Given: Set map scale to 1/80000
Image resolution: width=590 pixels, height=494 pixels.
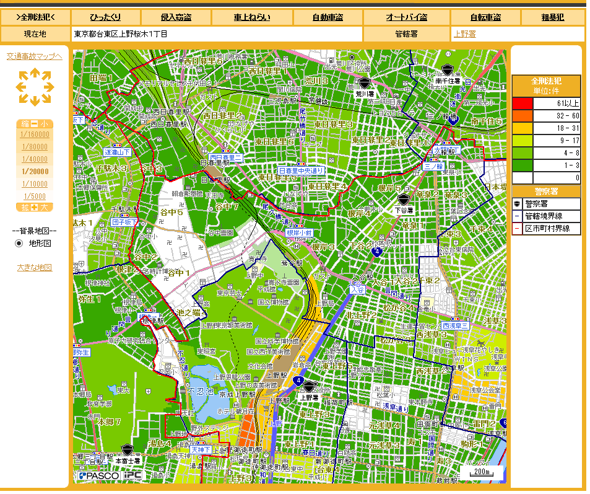Looking at the screenshot, I should tap(35, 147).
